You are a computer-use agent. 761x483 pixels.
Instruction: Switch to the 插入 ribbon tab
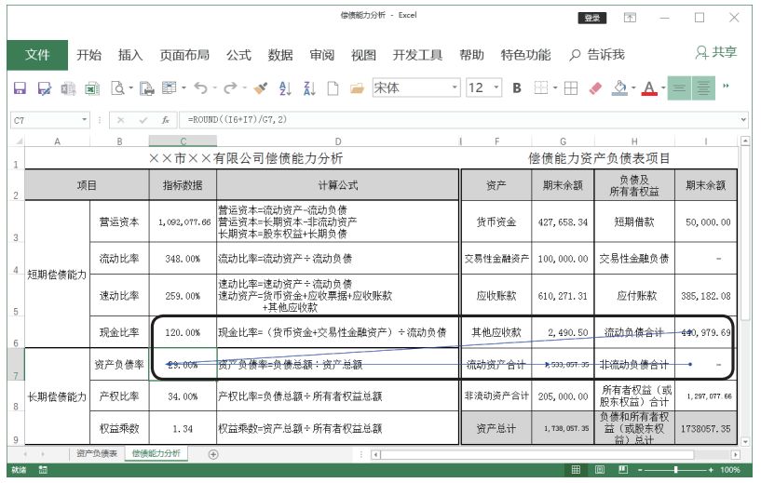pos(130,55)
